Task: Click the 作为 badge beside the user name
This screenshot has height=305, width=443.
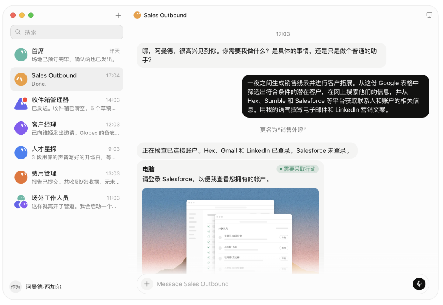Action: 16,287
